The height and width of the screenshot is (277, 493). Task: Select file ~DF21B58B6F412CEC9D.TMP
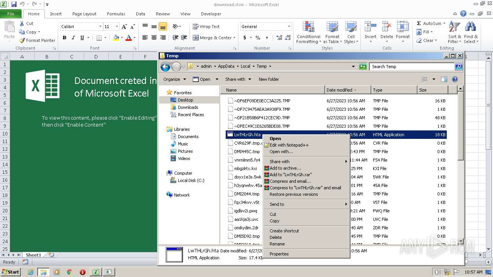[262, 118]
